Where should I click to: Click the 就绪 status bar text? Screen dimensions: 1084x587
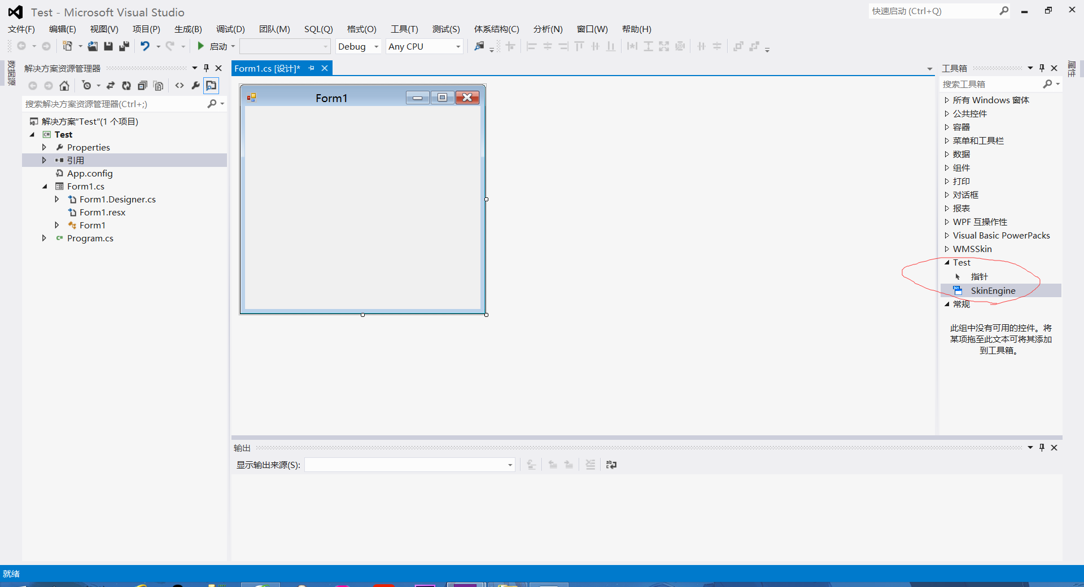[x=11, y=573]
